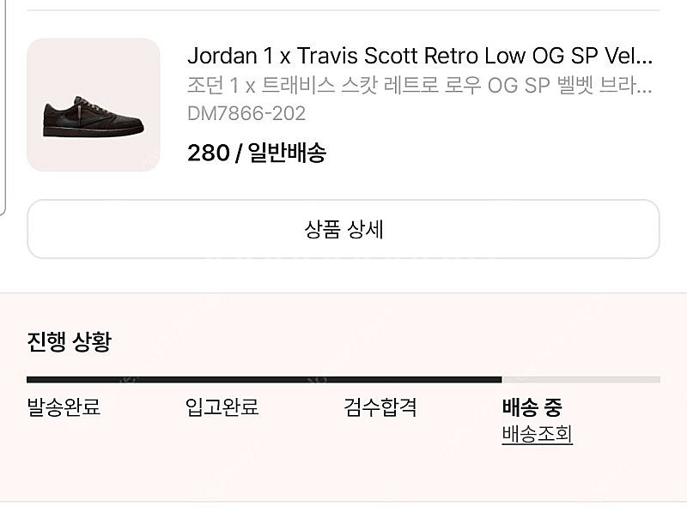Click the 280 / 일반배송 size info
Image resolution: width=687 pixels, height=518 pixels.
[257, 154]
